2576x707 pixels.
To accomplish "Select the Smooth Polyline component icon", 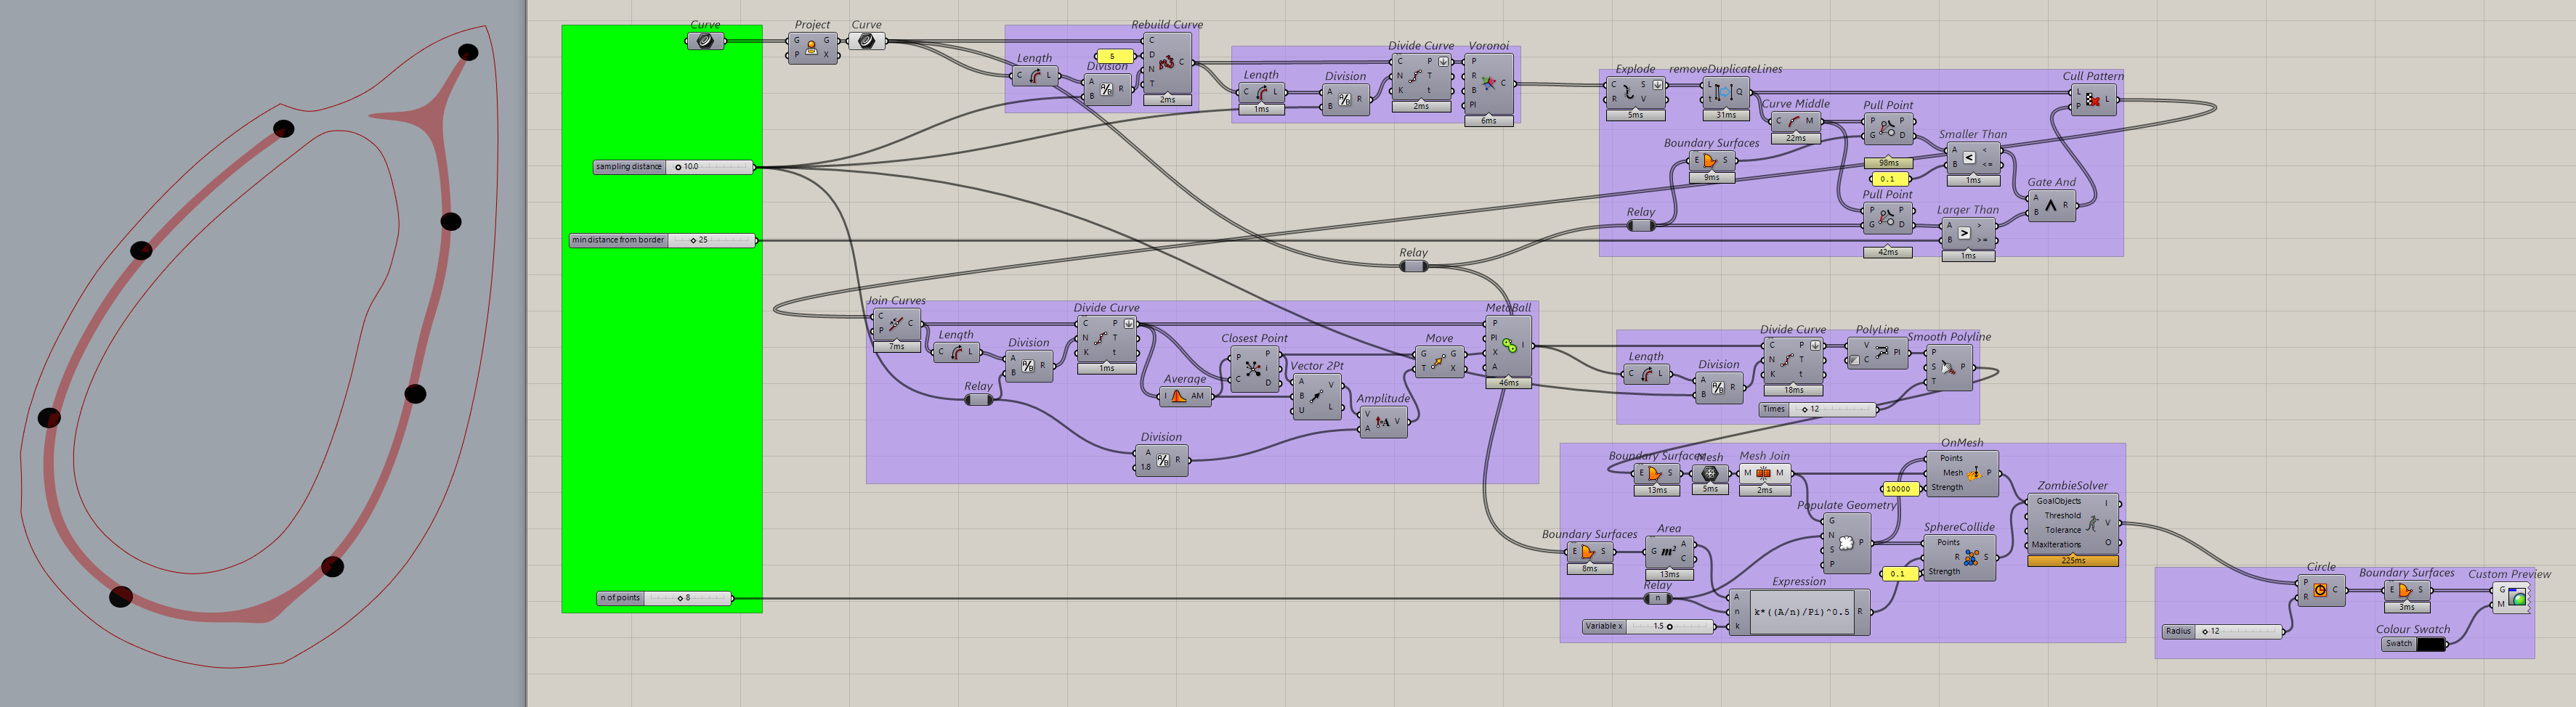I will (x=1948, y=367).
